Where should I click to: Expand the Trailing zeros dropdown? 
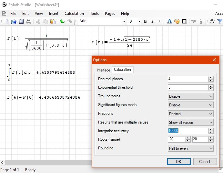191,96
